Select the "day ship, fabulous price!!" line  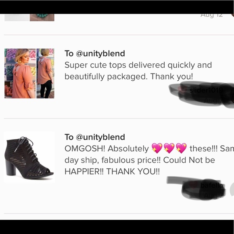click(113, 160)
